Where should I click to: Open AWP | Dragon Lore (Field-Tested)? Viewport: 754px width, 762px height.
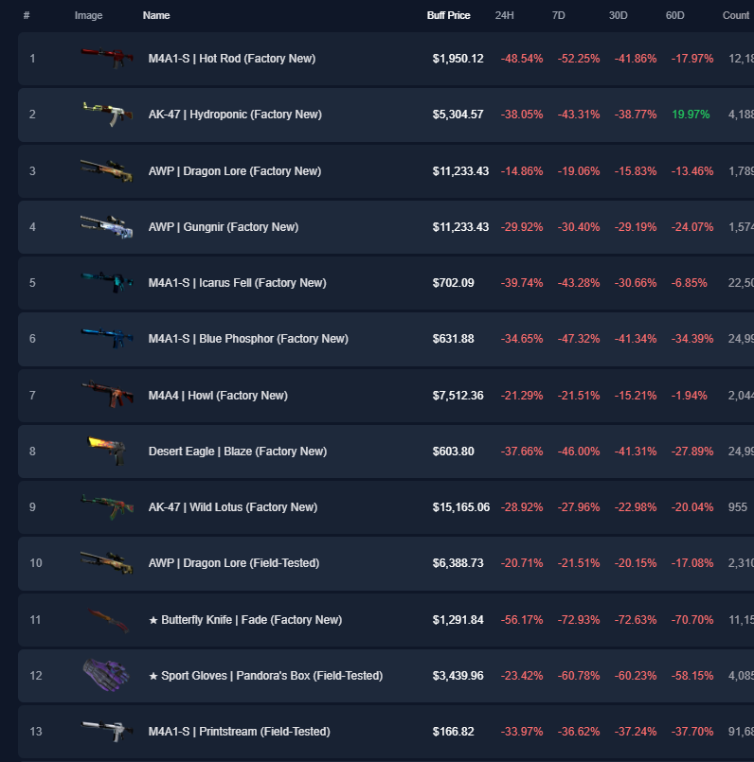point(234,563)
